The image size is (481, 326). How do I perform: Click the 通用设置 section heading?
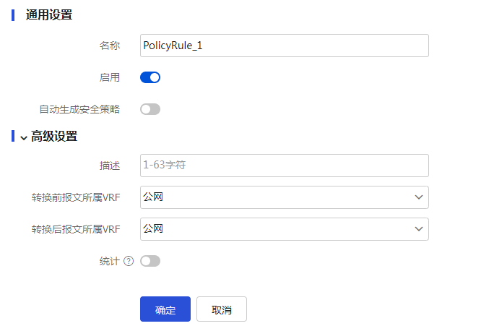coord(49,14)
